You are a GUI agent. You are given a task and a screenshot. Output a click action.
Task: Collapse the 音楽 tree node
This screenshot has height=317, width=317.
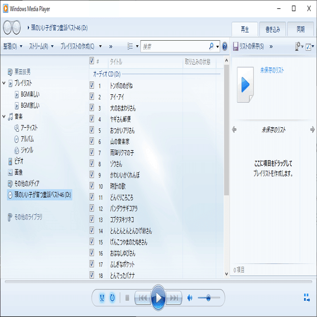[4, 117]
